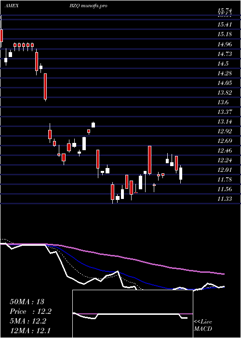Screen dimensions: 241x338
Task: Click the 12MA : 12.1 readout
Action: [30, 331]
